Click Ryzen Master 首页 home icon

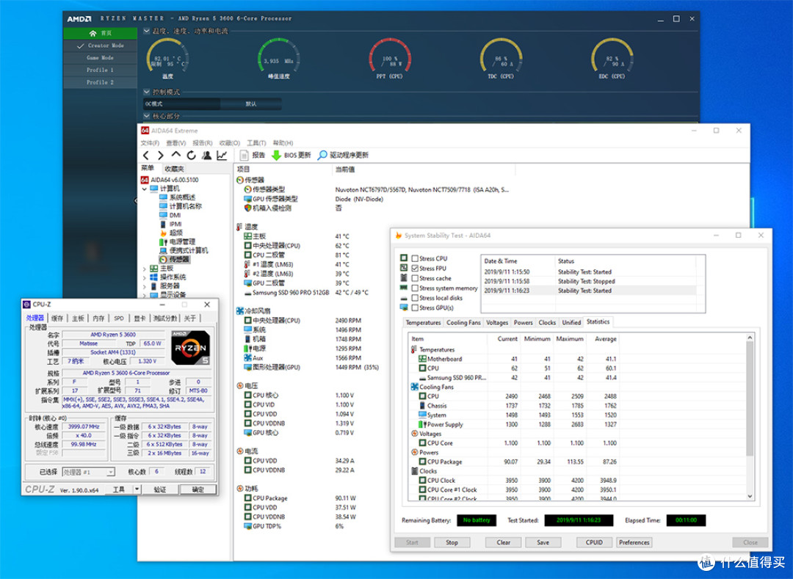pyautogui.click(x=93, y=33)
